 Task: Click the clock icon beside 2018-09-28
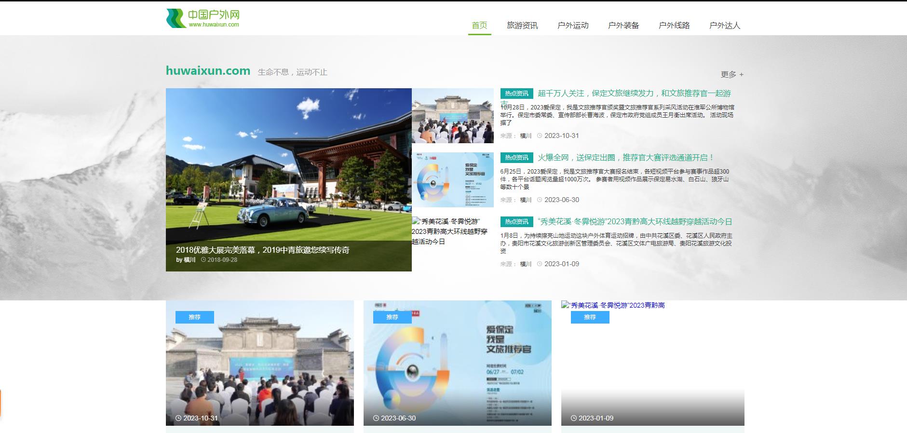[203, 260]
